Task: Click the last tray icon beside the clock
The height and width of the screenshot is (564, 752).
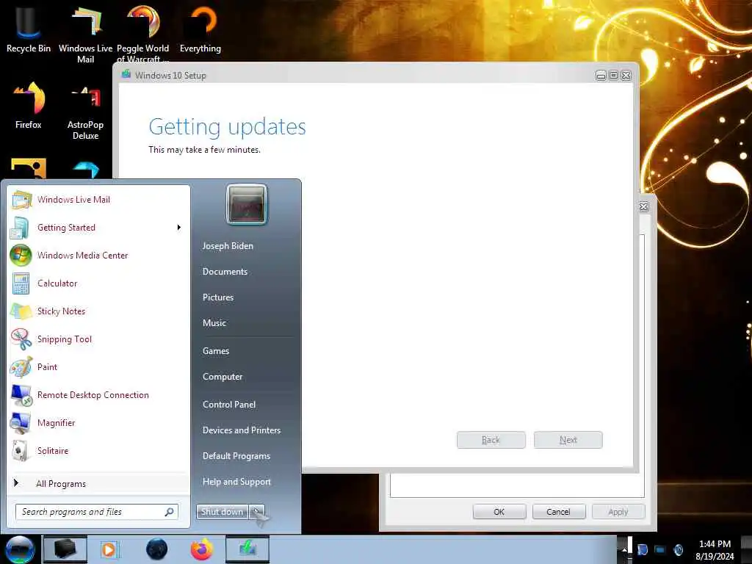Action: point(679,549)
